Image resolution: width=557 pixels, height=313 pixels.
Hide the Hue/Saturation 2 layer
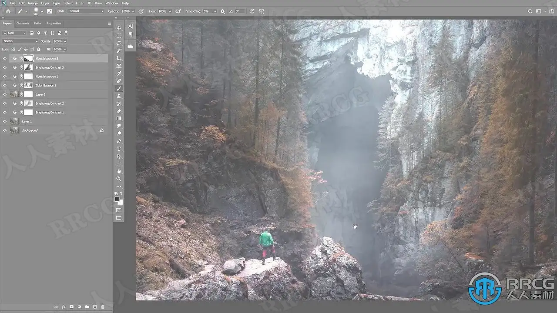(5, 58)
